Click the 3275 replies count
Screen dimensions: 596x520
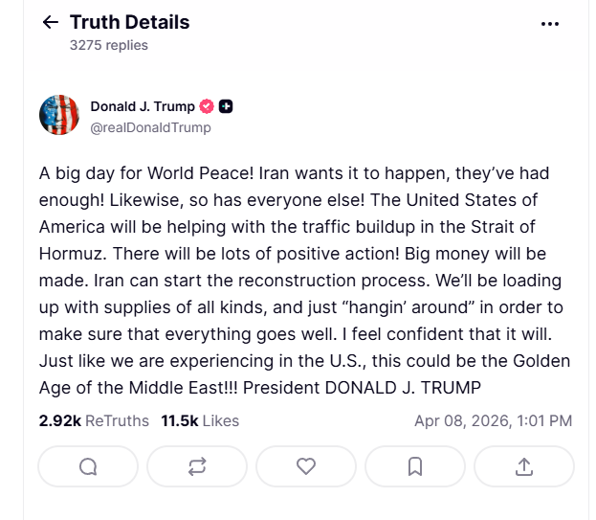[109, 44]
